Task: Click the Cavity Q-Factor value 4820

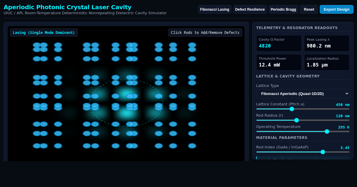Action: (265, 46)
